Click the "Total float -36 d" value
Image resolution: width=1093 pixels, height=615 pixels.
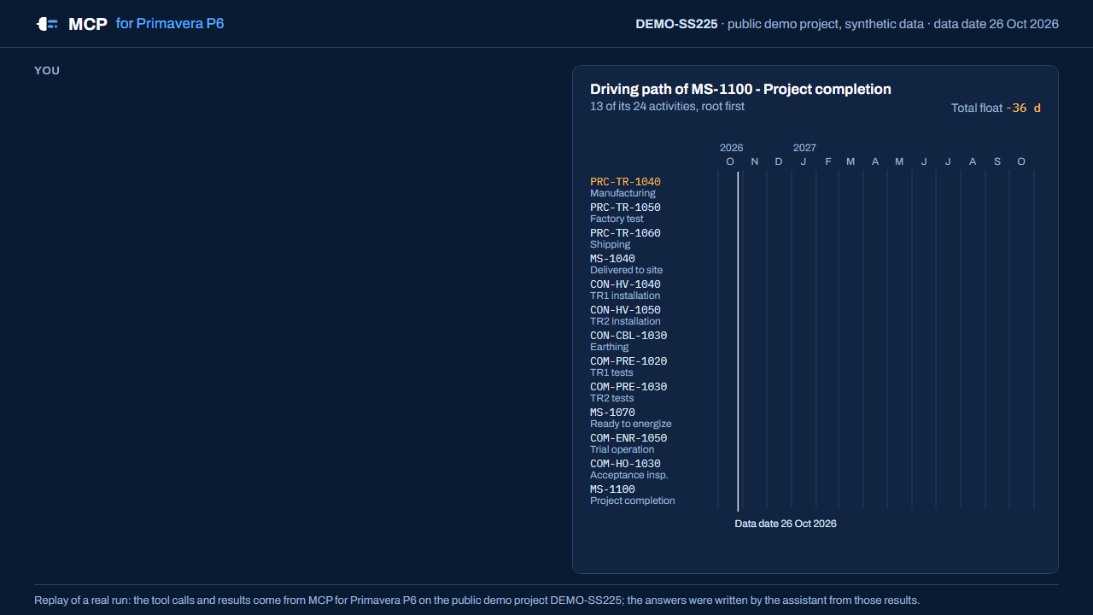[x=996, y=108]
